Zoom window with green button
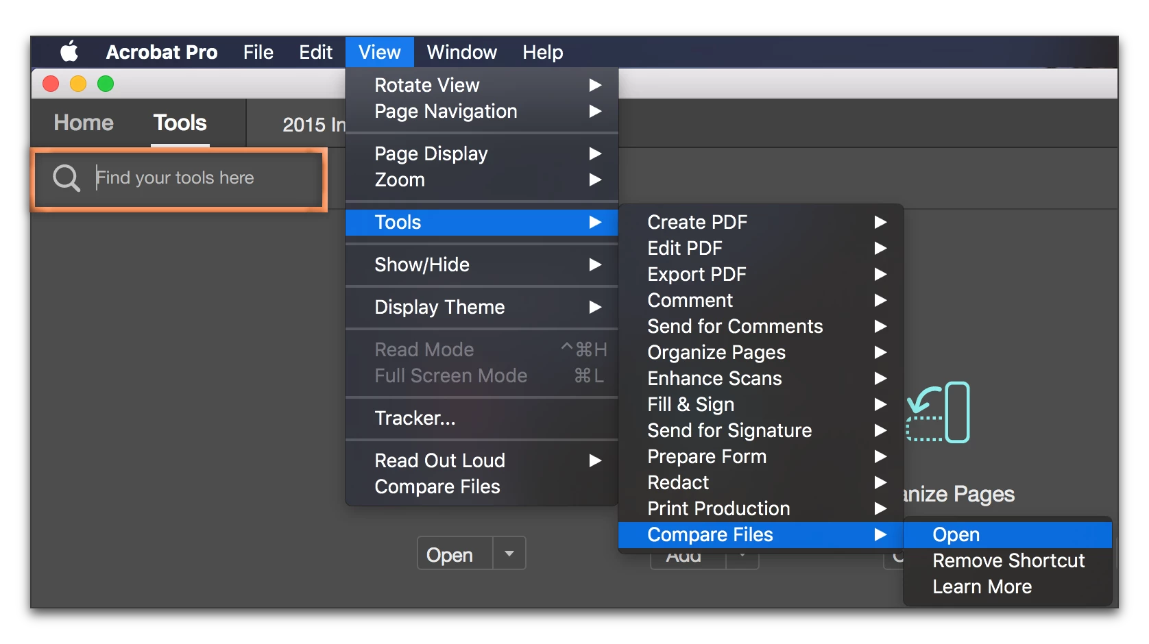 [106, 84]
